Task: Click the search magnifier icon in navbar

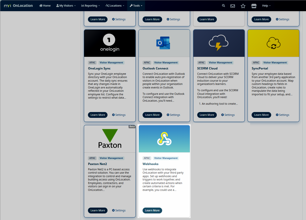Action: coord(223,6)
